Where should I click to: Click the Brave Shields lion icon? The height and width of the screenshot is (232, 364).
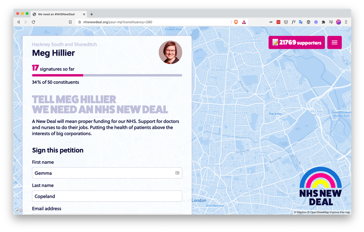tap(236, 22)
